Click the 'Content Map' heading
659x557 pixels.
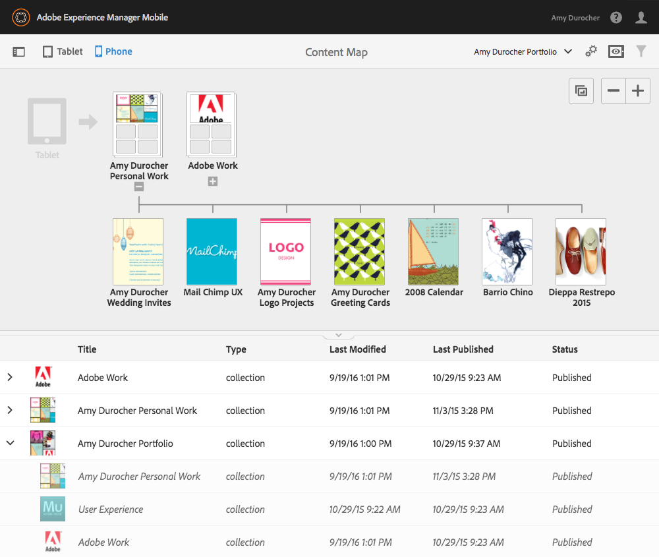pyautogui.click(x=336, y=52)
